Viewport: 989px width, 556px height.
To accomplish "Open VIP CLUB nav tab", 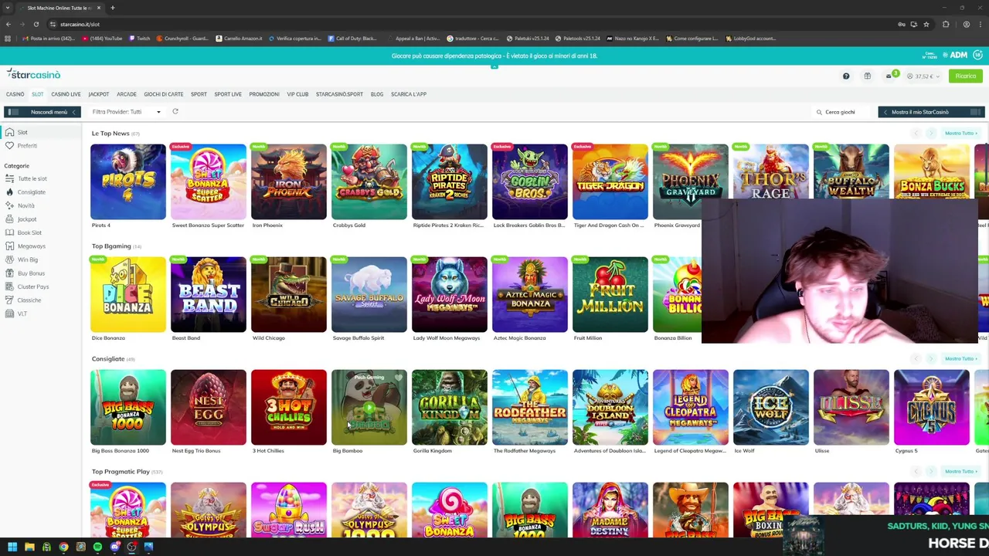I will (x=297, y=94).
